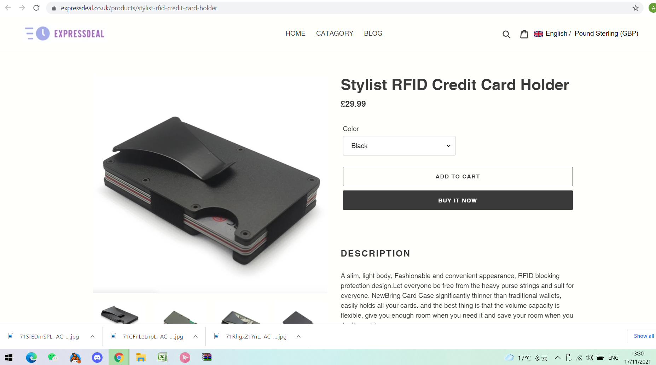Open the shopping bag cart icon
The width and height of the screenshot is (656, 365).
524,34
